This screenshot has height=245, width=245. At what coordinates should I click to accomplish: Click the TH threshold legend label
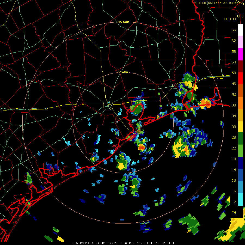[x=234, y=213]
